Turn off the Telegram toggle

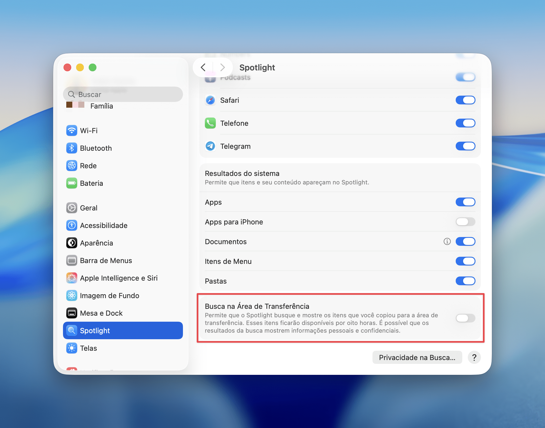pyautogui.click(x=465, y=146)
